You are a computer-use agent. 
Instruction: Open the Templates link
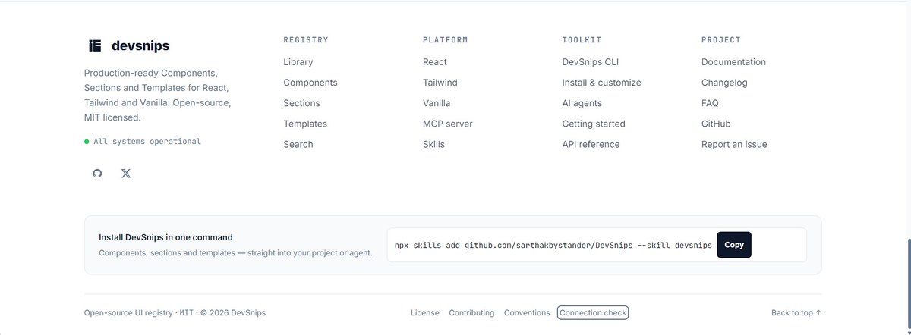[305, 124]
